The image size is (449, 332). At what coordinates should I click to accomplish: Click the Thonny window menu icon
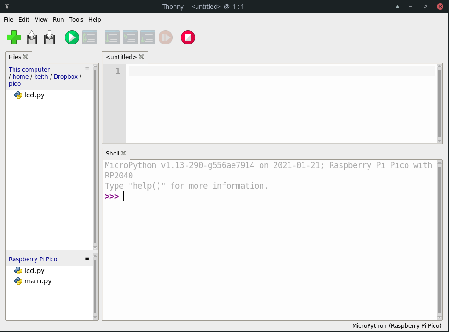(7, 6)
